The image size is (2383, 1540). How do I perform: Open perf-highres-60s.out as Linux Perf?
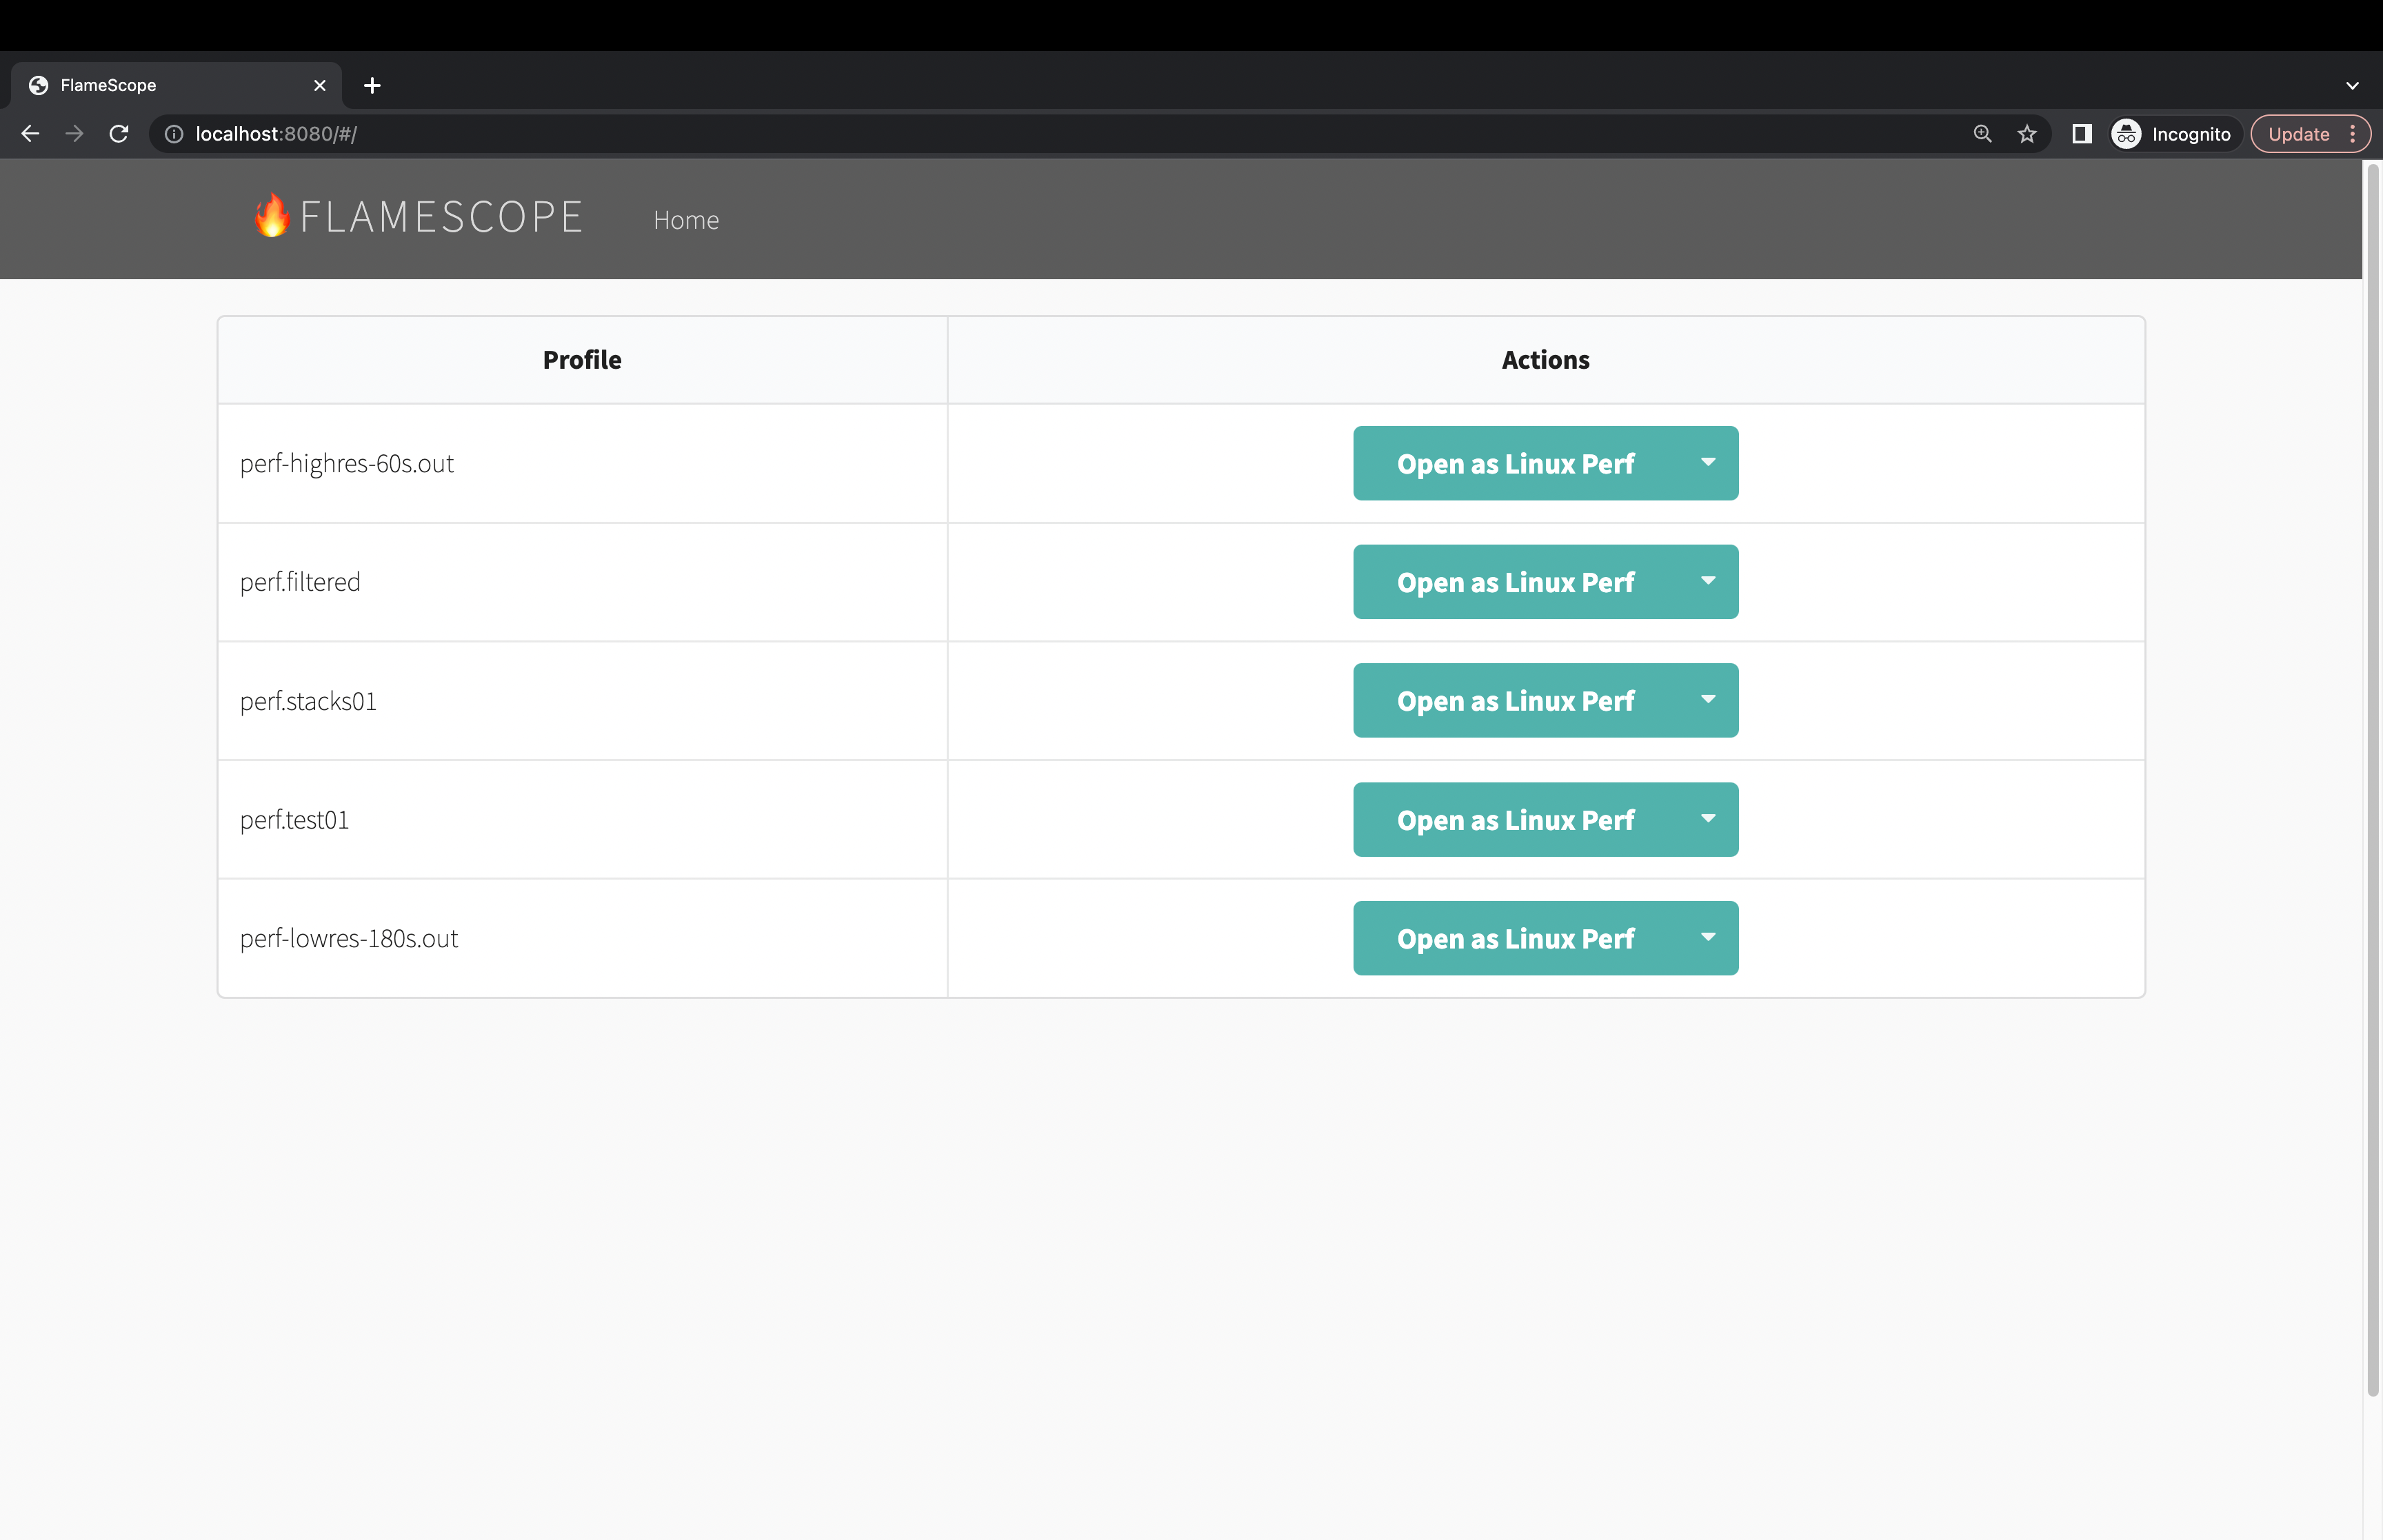(x=1515, y=463)
